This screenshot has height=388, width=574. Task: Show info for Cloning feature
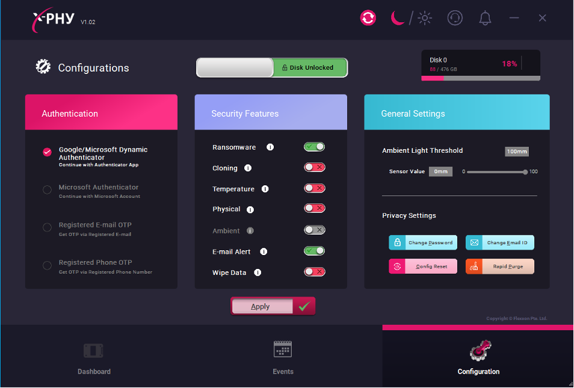(x=248, y=168)
